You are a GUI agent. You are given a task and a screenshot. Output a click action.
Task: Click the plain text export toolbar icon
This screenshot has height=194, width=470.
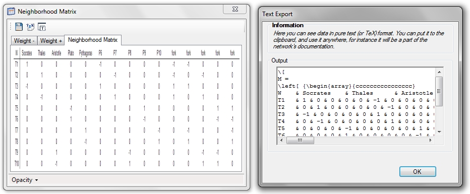point(42,27)
